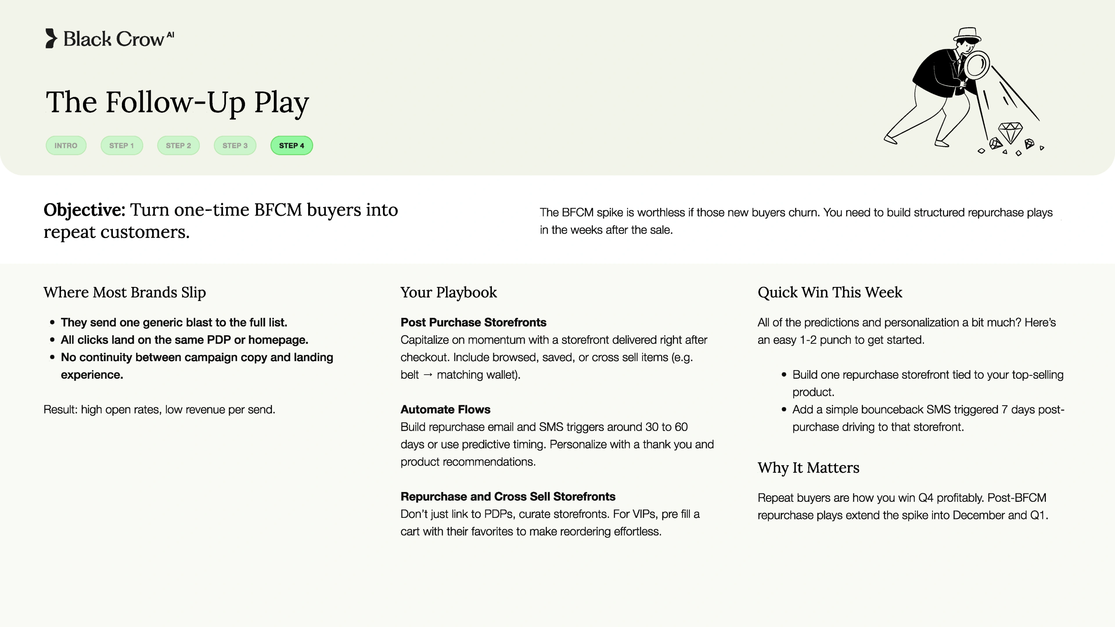This screenshot has height=627, width=1115.
Task: Click the Post Purchase Storefronts subheading
Action: click(x=473, y=322)
